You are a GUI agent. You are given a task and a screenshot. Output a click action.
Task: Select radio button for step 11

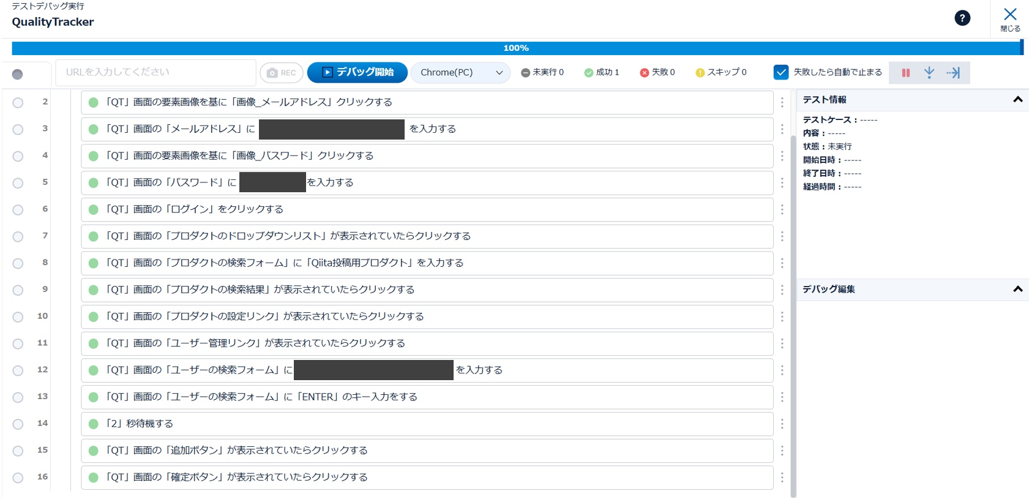pyautogui.click(x=18, y=344)
